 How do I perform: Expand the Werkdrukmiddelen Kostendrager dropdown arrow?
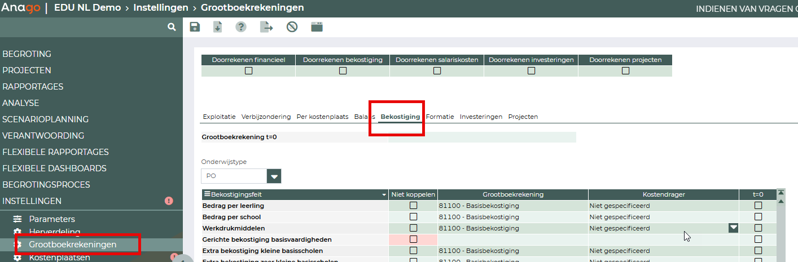(x=733, y=228)
